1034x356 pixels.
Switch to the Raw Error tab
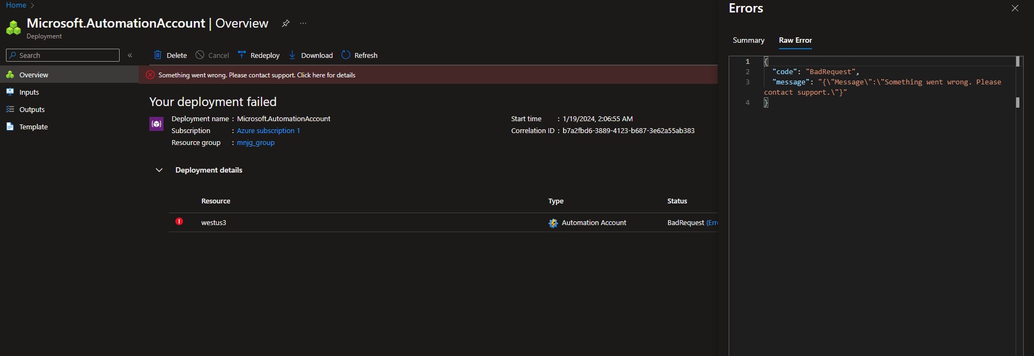[x=795, y=40]
